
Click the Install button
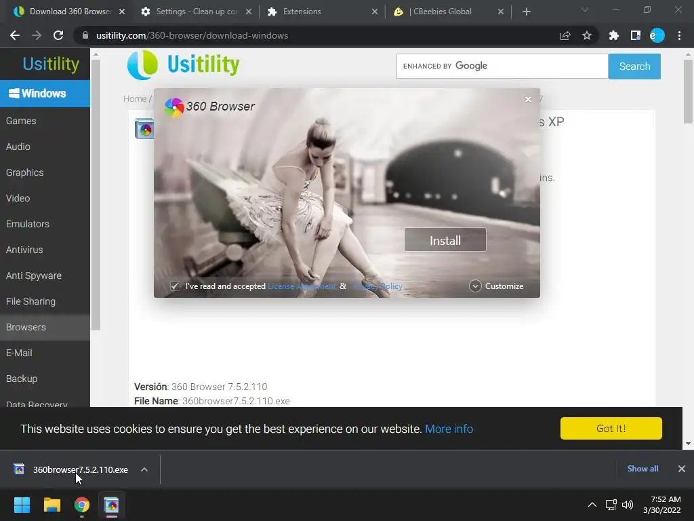click(x=445, y=240)
